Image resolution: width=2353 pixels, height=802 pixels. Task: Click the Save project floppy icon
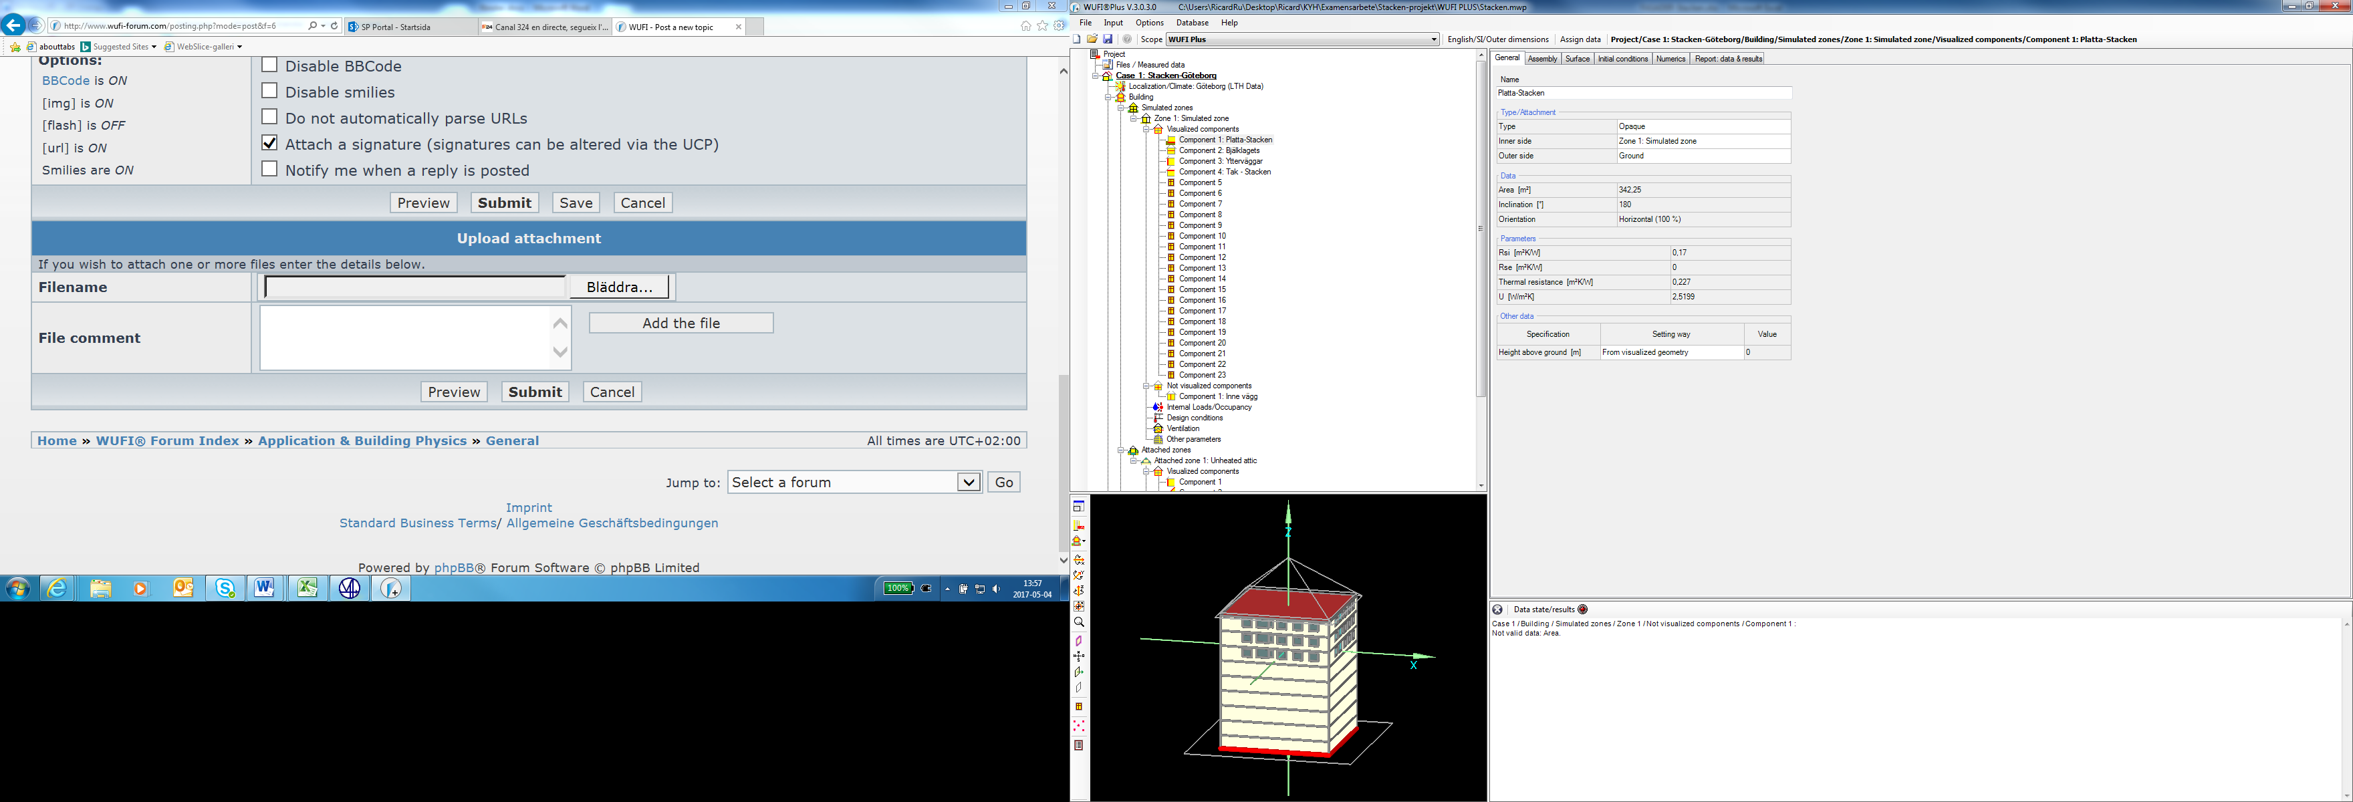(1107, 39)
